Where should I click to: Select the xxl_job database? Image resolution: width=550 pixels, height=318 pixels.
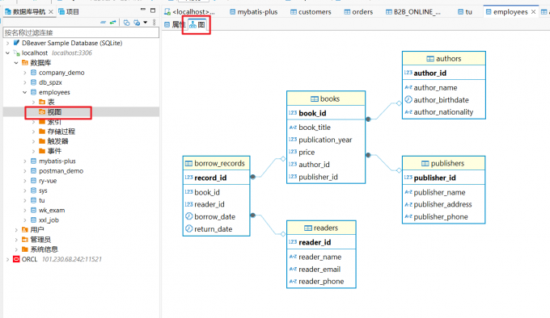49,220
